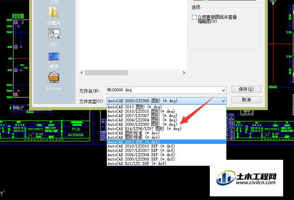The width and height of the screenshot is (294, 200).
Task: Select AutoCAD 2010/LT2010 图形 (*.dwg) option
Action: (x=167, y=111)
